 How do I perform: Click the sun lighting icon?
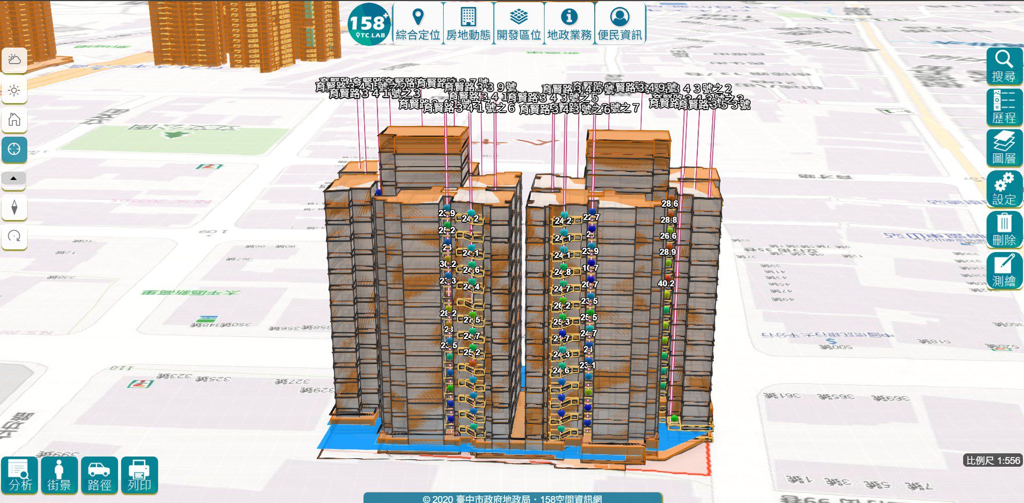14,90
